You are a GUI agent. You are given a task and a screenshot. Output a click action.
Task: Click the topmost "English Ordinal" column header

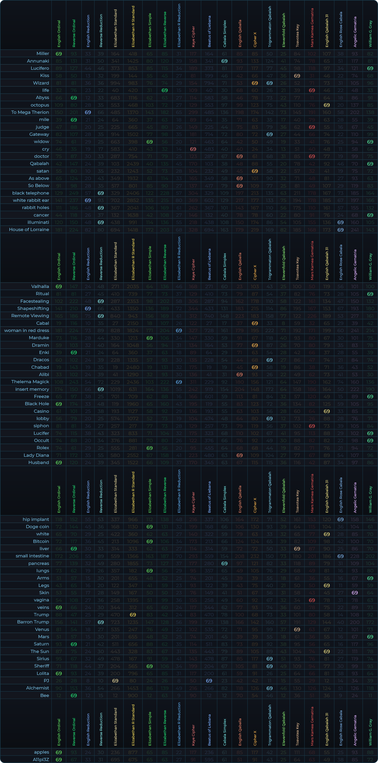tap(59, 34)
